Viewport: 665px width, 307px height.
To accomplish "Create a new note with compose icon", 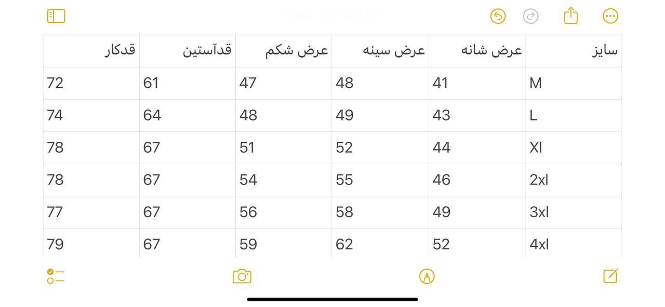I will [611, 276].
